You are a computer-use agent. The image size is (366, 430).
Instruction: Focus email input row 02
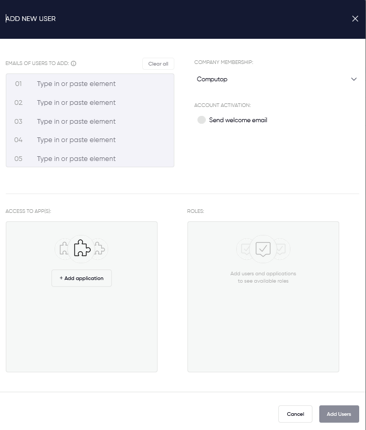pyautogui.click(x=90, y=103)
